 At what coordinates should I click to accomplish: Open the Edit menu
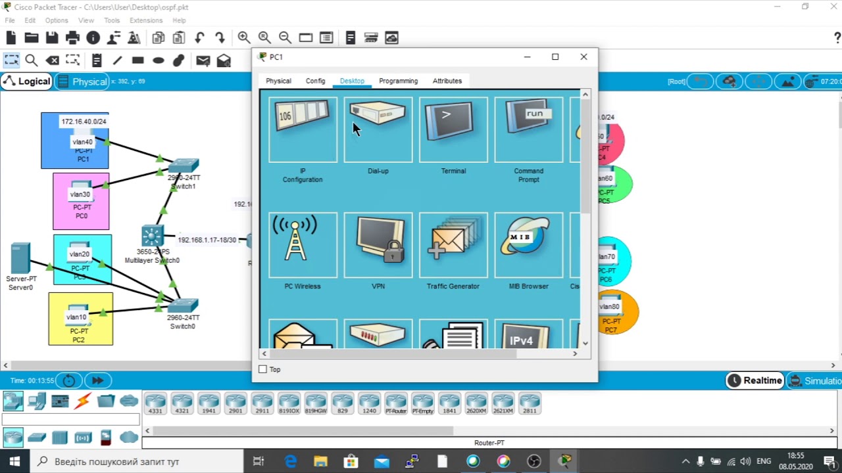(30, 20)
